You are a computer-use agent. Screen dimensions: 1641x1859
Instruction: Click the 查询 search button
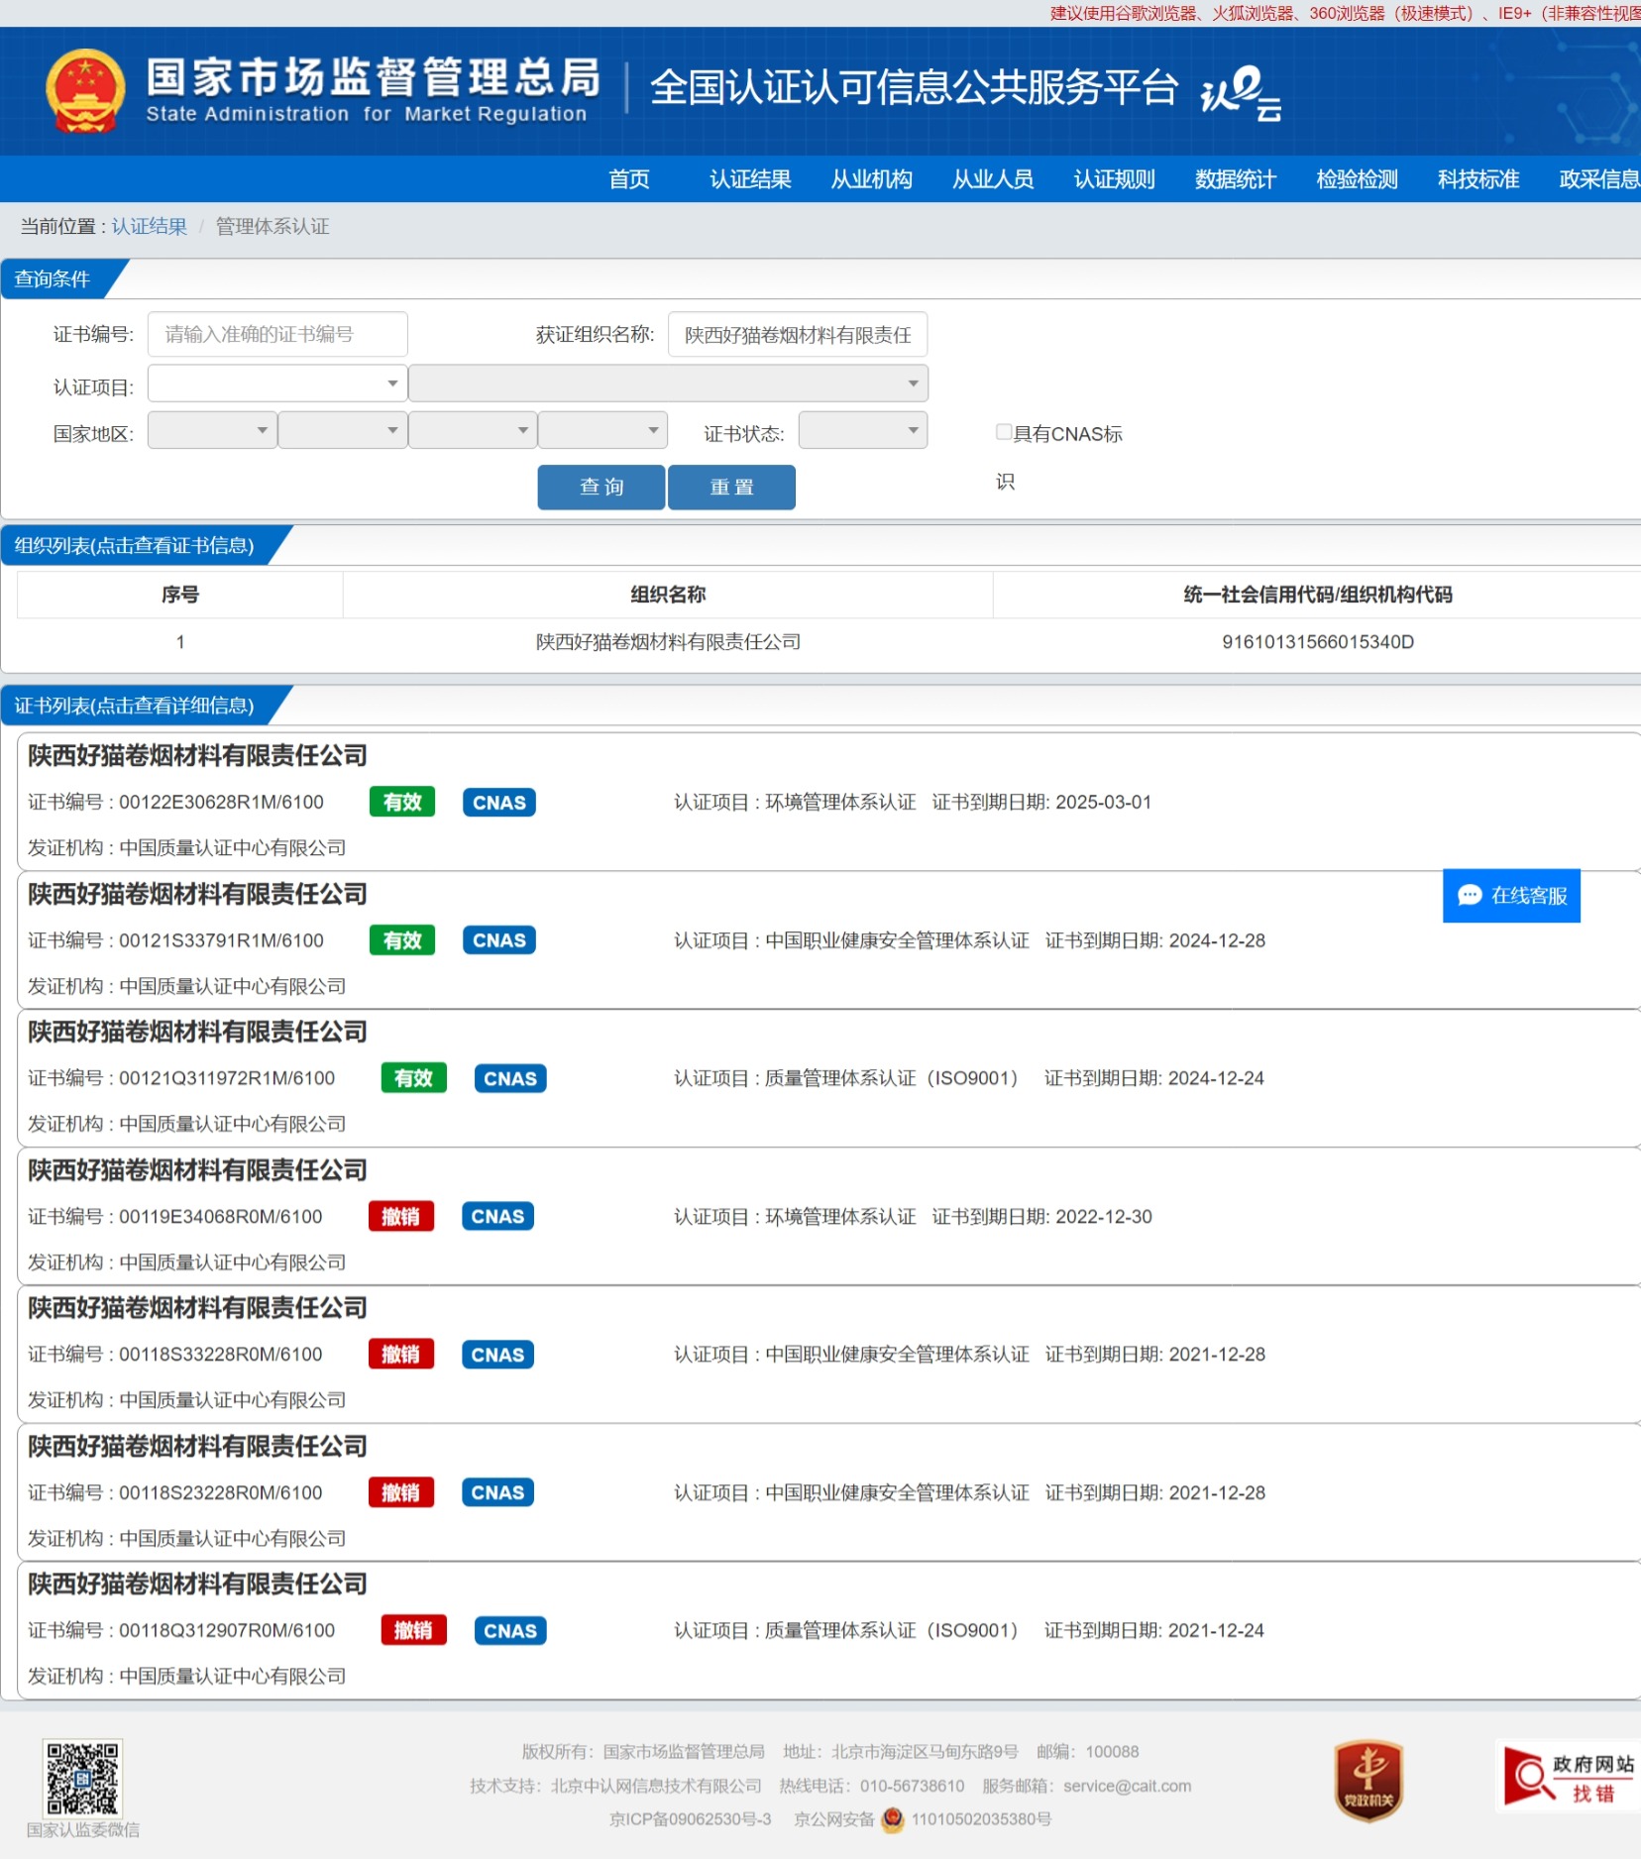tap(602, 488)
